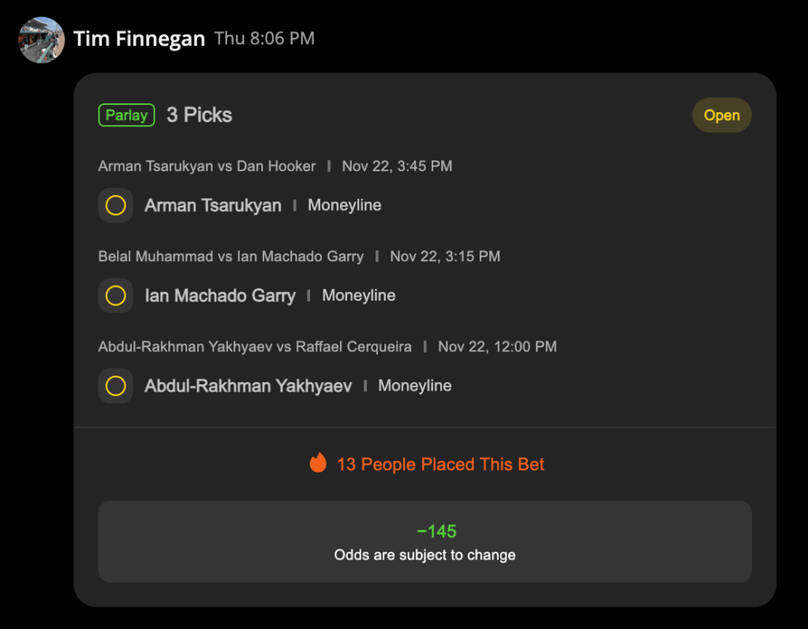The width and height of the screenshot is (808, 629).
Task: Select the Arman Tsarukyan pick status circle
Action: 115,205
